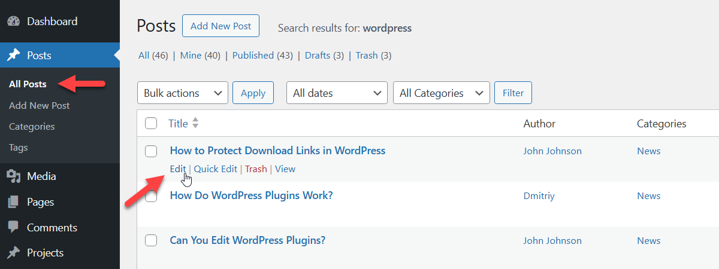Click View under the first post
719x269 pixels.
[285, 169]
